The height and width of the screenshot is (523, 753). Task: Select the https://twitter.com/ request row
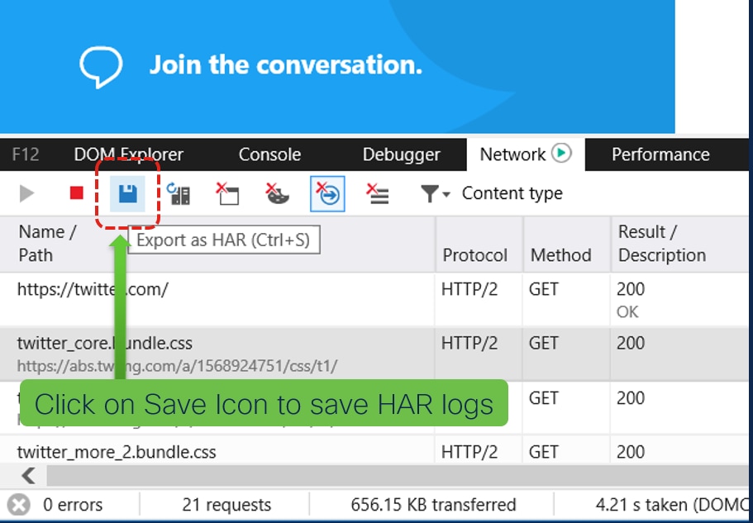click(374, 300)
